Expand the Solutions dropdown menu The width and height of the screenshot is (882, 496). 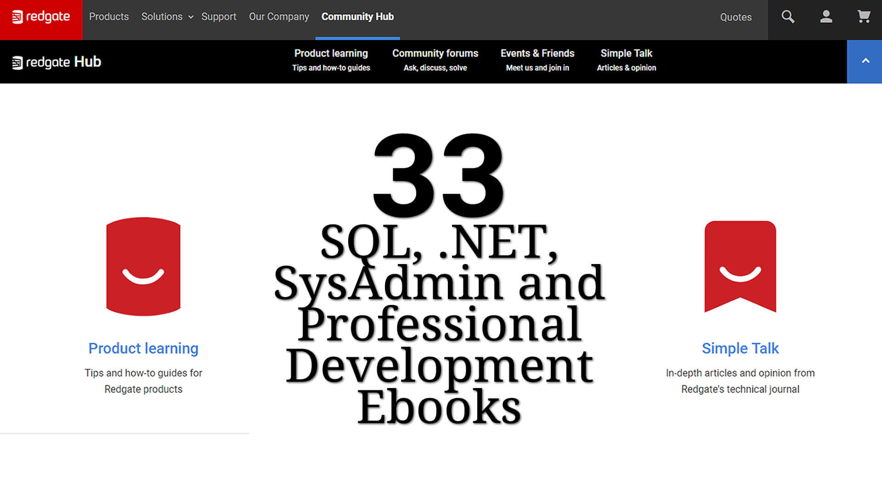(x=162, y=17)
